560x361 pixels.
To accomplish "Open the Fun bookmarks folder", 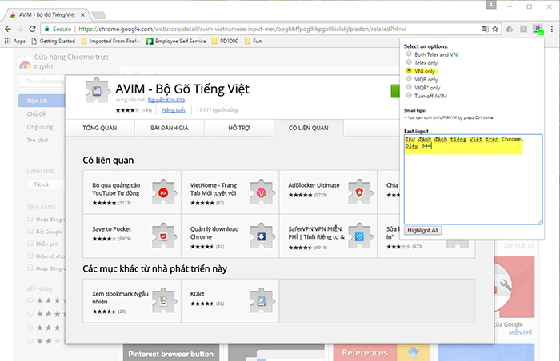I will [x=254, y=41].
